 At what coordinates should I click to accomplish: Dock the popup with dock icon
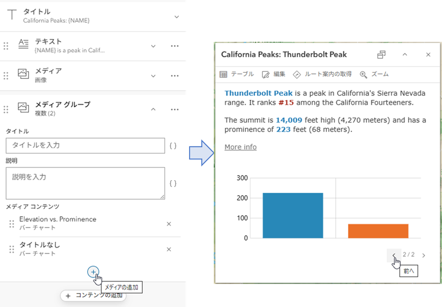[382, 54]
